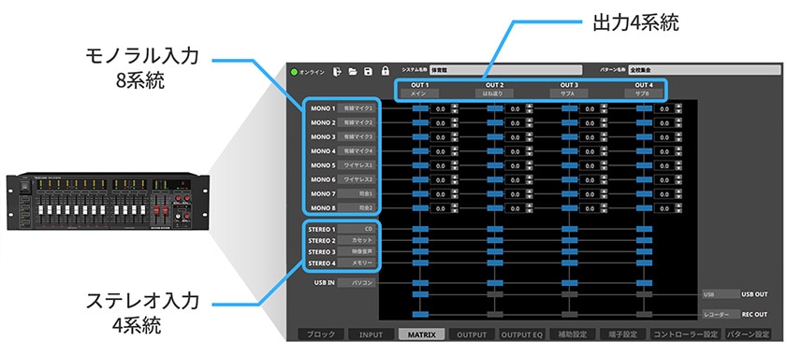Increase MONO 1 OUT 1 level with up arrow
Viewport: 787px width, 355px height.
454,106
